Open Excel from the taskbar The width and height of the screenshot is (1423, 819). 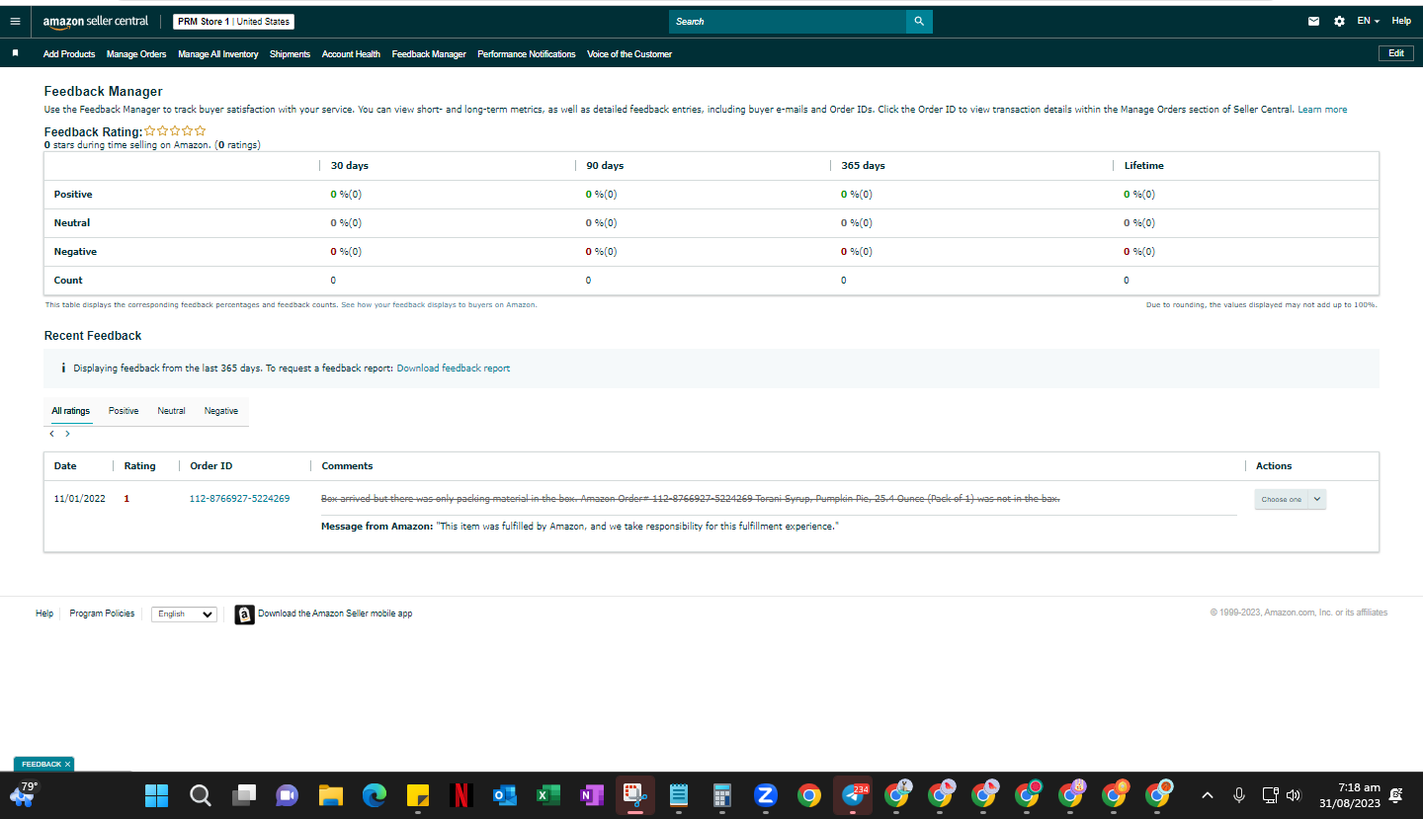(x=547, y=795)
